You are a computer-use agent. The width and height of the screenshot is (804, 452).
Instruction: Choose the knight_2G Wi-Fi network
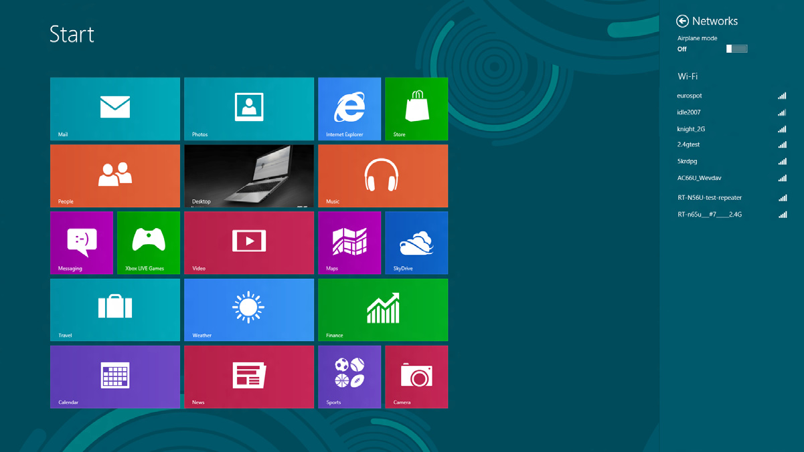pyautogui.click(x=732, y=128)
